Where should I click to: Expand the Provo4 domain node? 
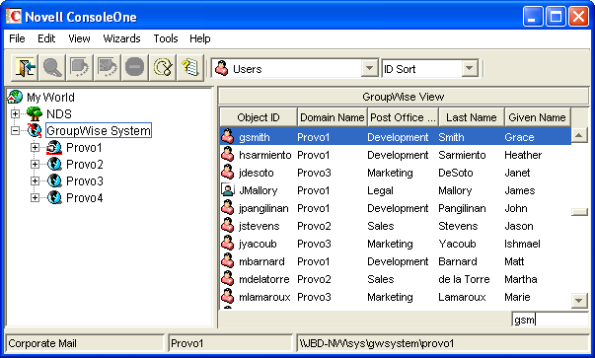(35, 197)
